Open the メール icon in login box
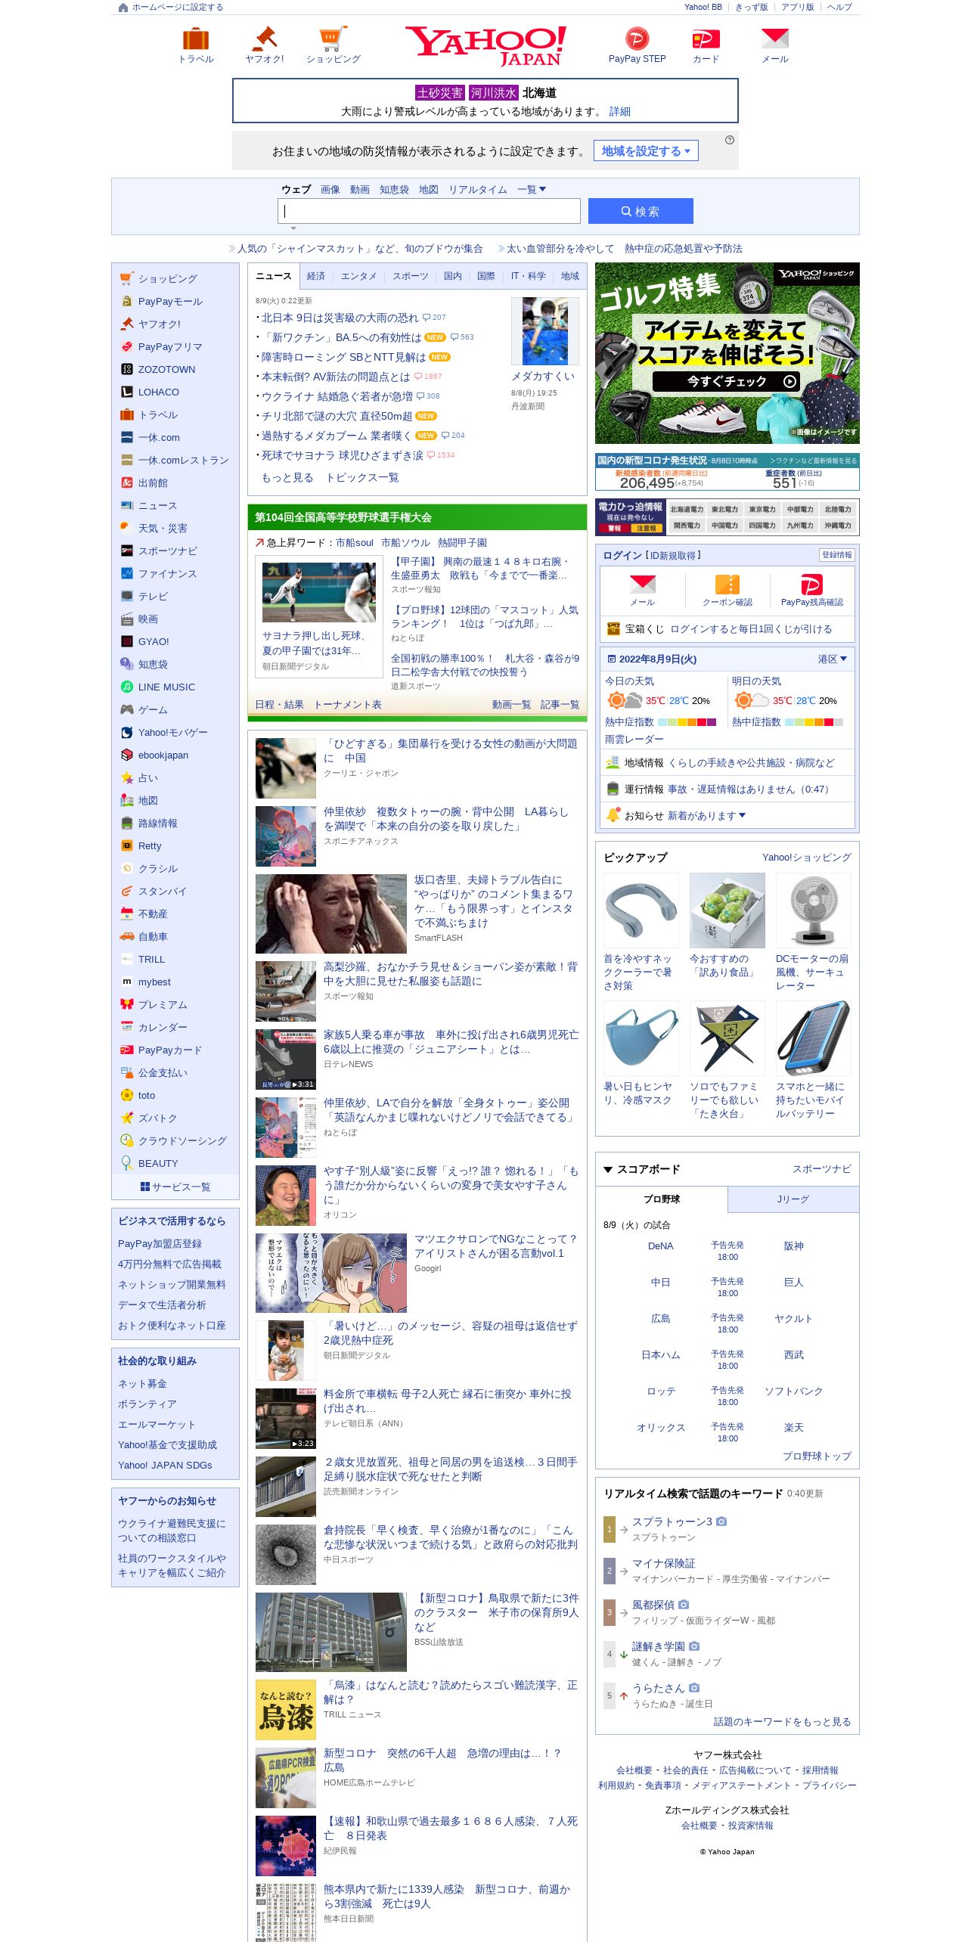The width and height of the screenshot is (971, 1942). [643, 584]
